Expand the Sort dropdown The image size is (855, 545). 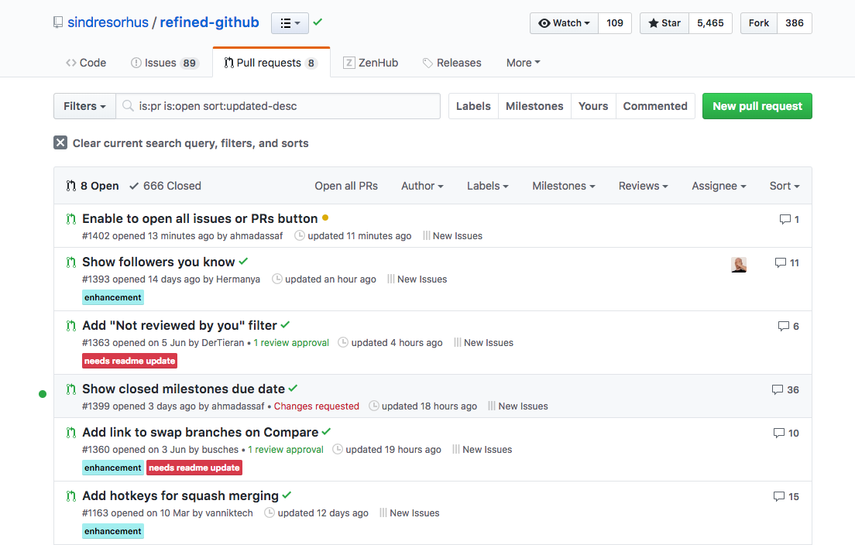coord(784,186)
